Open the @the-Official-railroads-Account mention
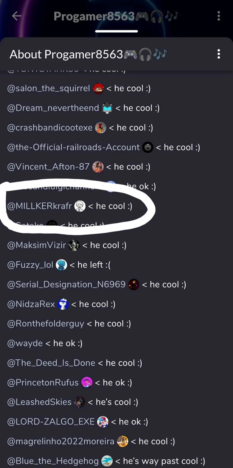Viewport: 233px width, 468px height. click(74, 147)
